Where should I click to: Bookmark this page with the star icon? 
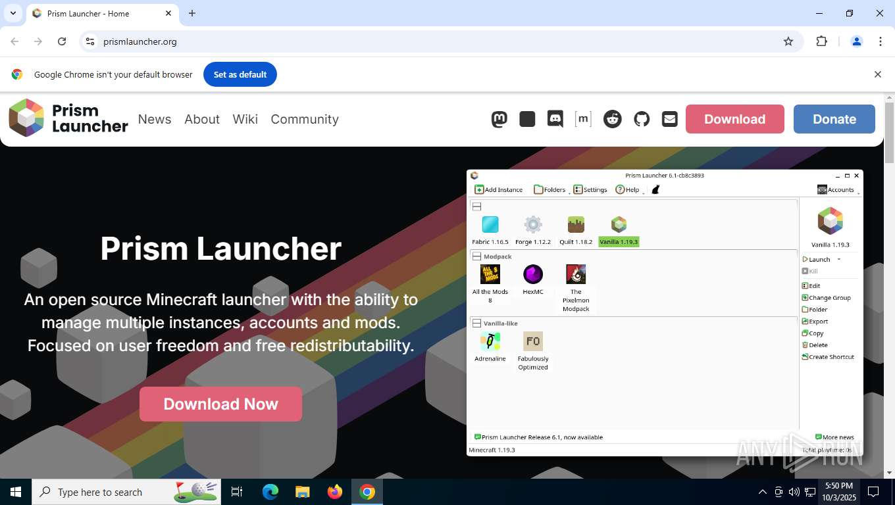point(788,41)
